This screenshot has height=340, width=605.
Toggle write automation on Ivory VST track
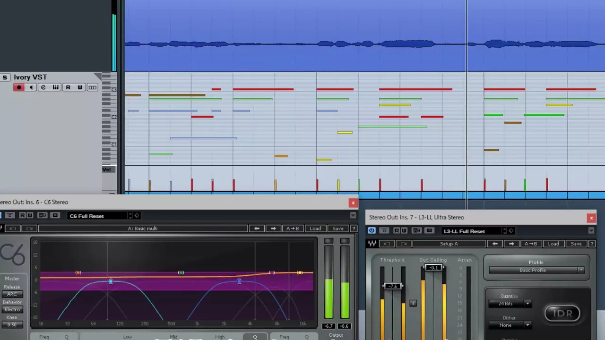tap(80, 87)
